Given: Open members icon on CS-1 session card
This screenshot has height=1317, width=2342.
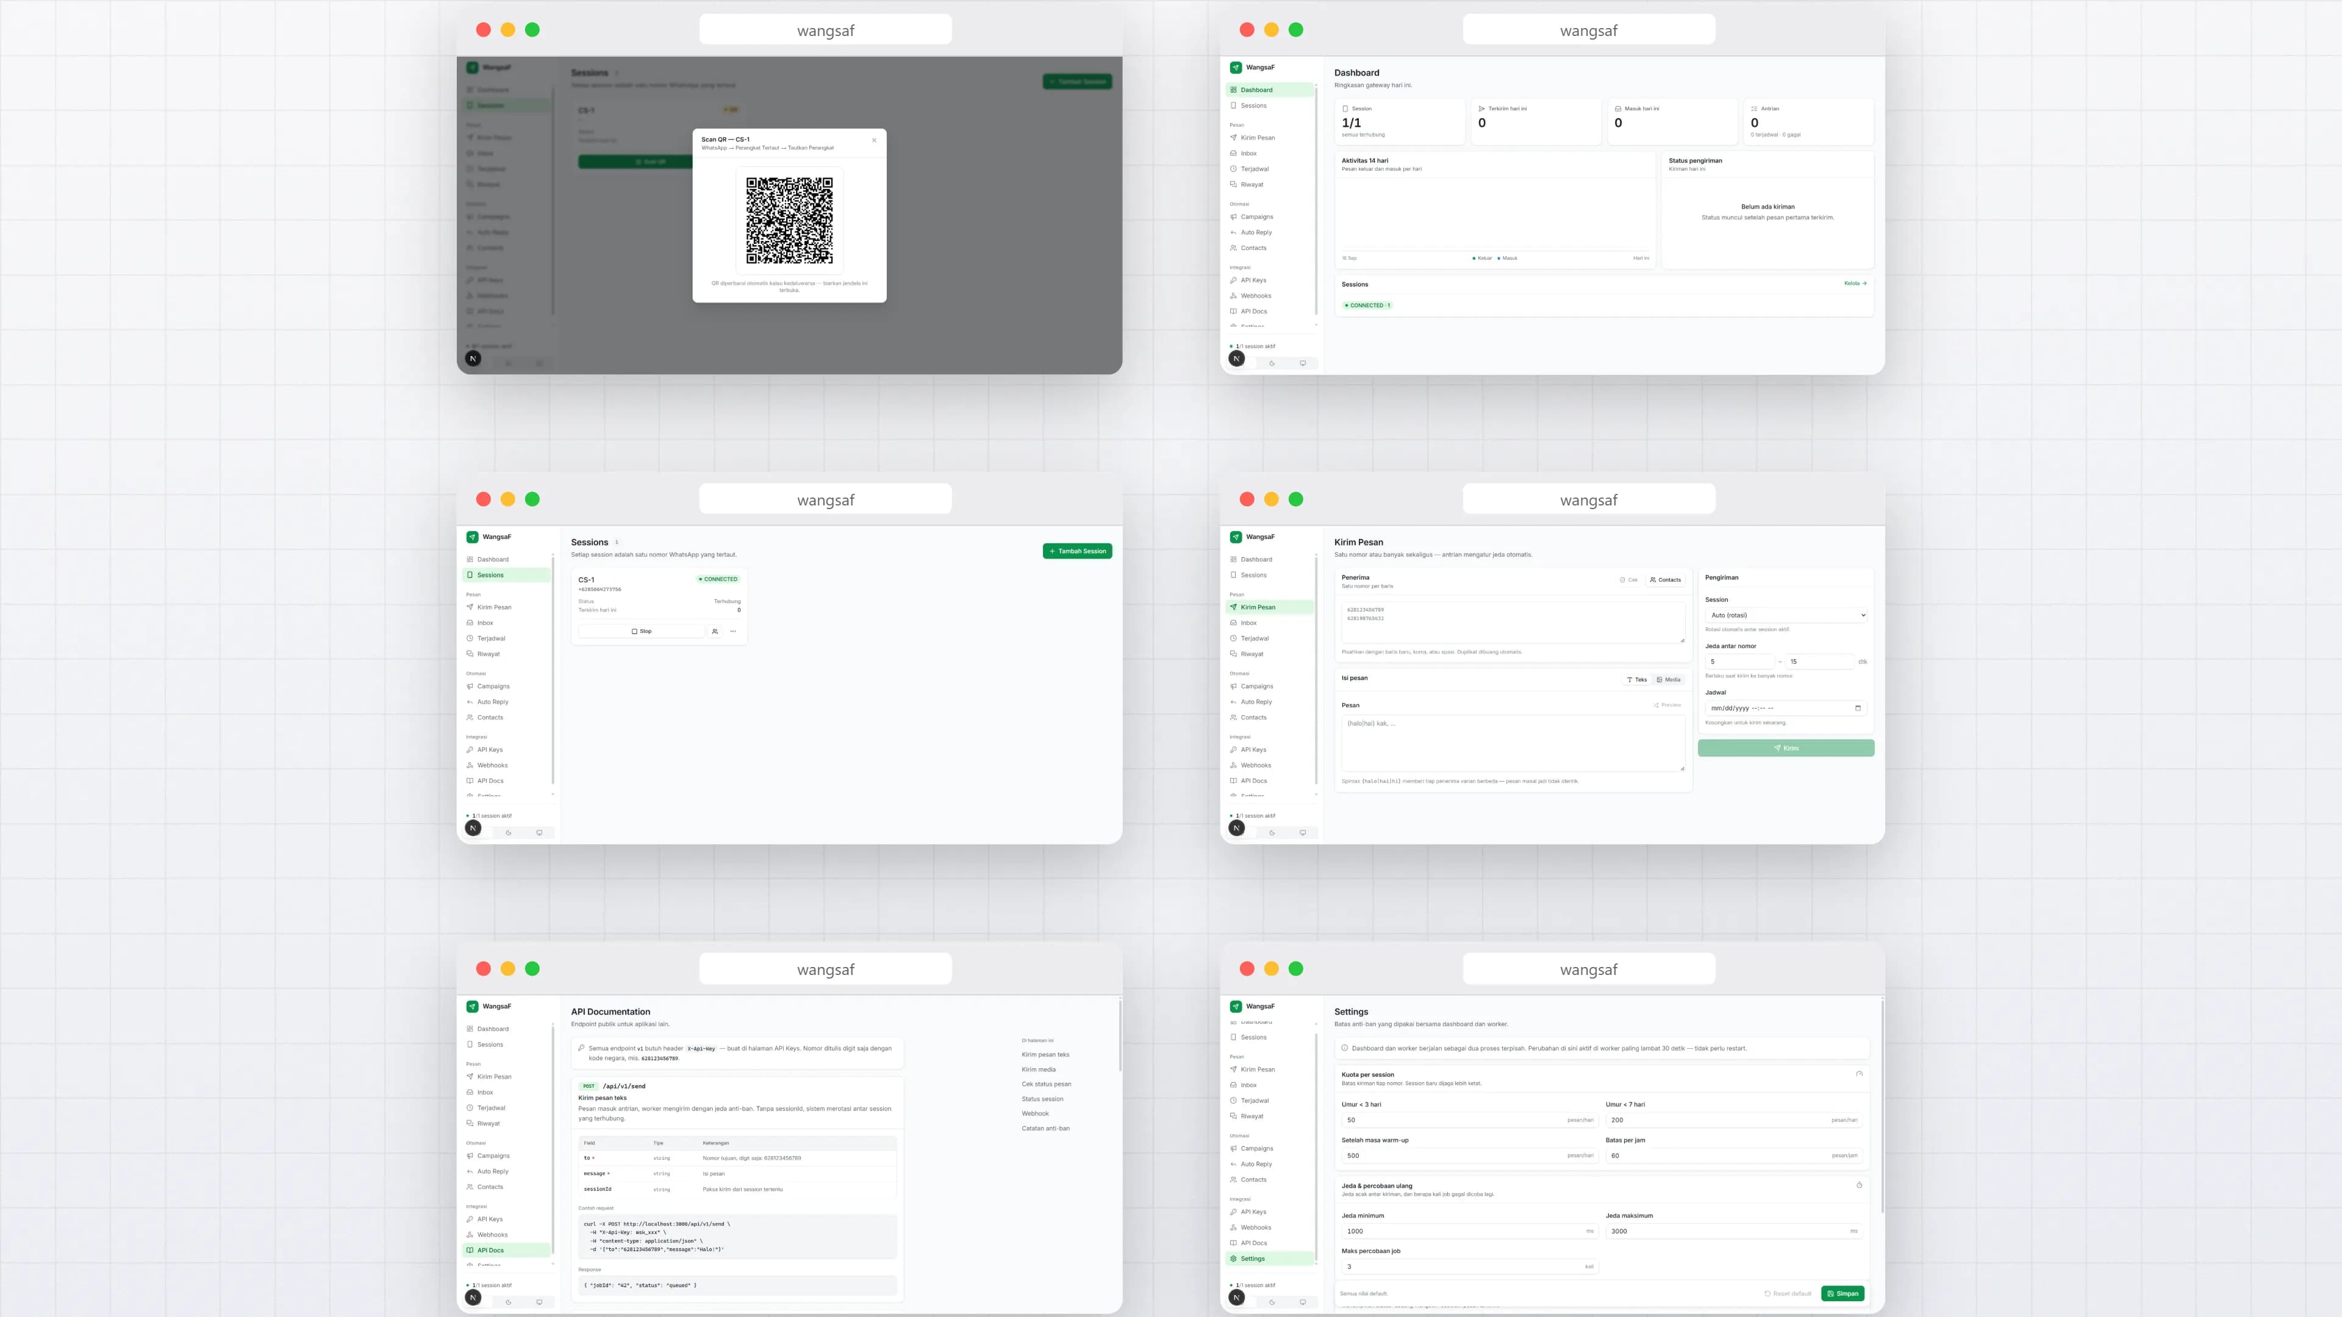Looking at the screenshot, I should pos(715,631).
